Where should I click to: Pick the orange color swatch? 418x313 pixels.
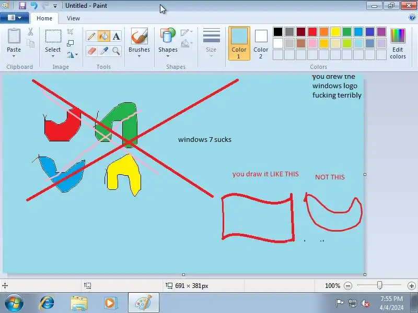tap(324, 32)
